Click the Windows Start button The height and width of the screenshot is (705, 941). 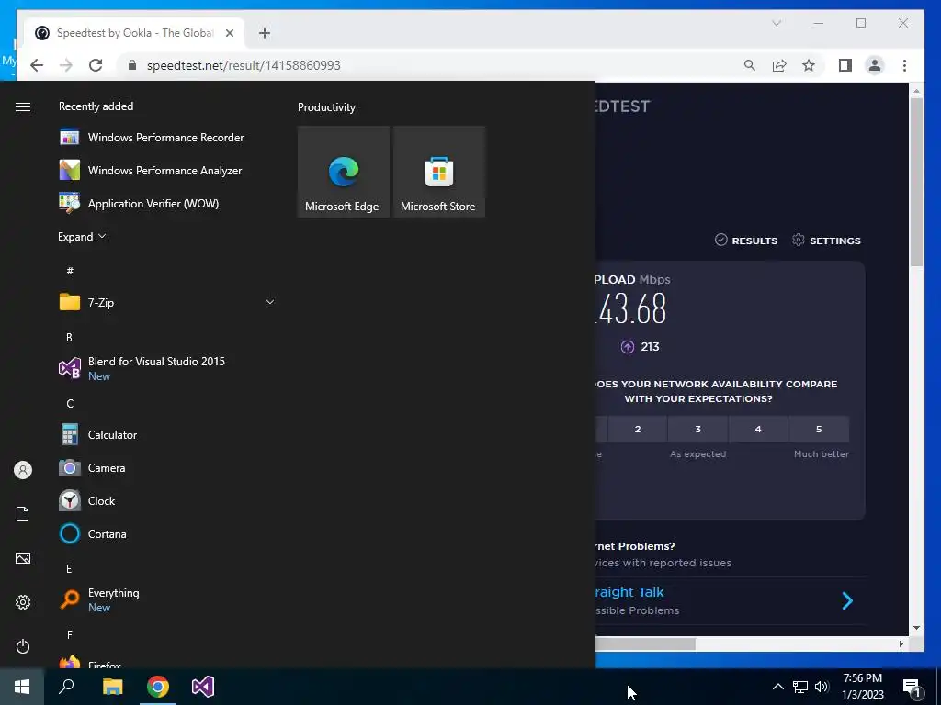pyautogui.click(x=22, y=687)
